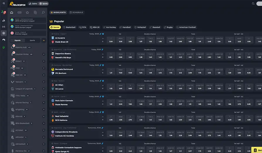Screen dimensions: 262x153
Task: Bet on draw at 5.60 in AC Milan match
Action: click(121, 87)
